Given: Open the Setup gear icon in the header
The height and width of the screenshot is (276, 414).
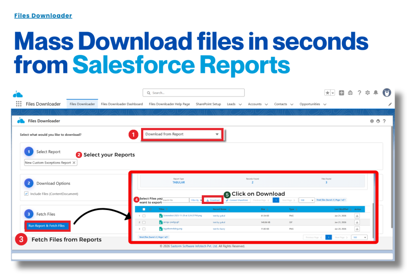Looking at the screenshot, I should coord(367,93).
